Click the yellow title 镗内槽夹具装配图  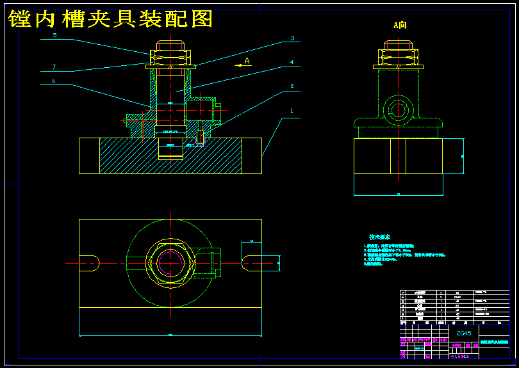pos(110,19)
